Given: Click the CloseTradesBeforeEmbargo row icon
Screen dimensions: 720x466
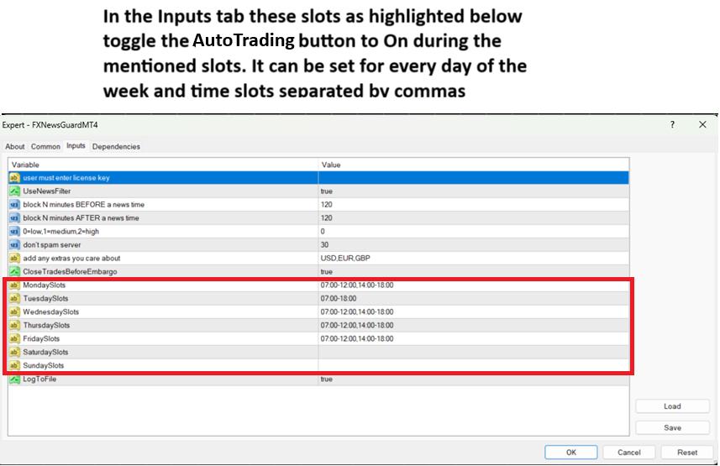Looking at the screenshot, I should (14, 272).
